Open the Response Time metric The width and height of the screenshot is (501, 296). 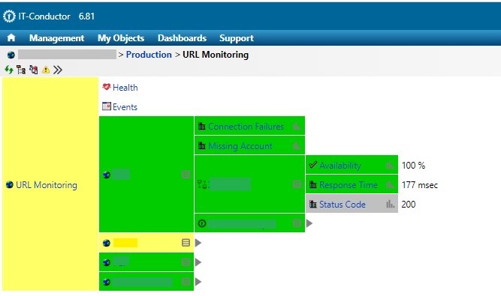click(349, 185)
